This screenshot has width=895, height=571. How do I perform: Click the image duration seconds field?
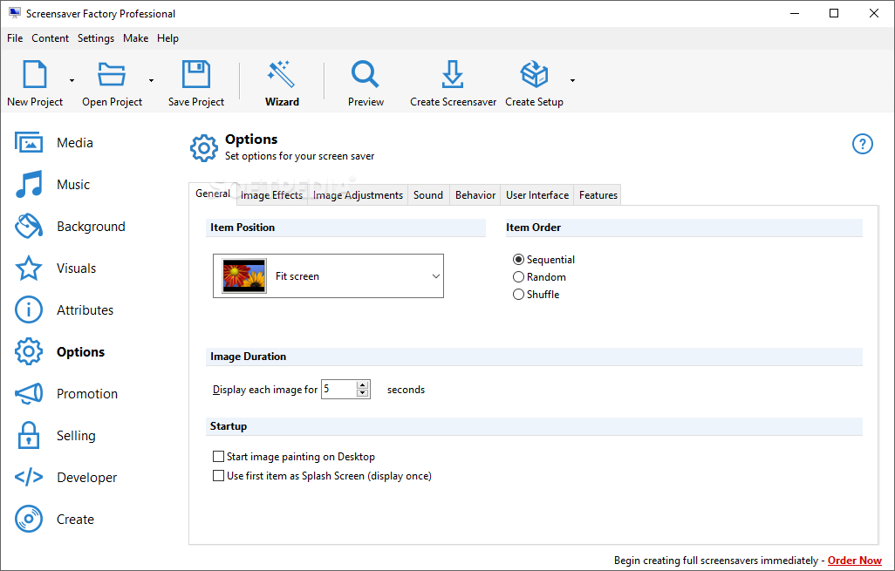click(x=339, y=389)
